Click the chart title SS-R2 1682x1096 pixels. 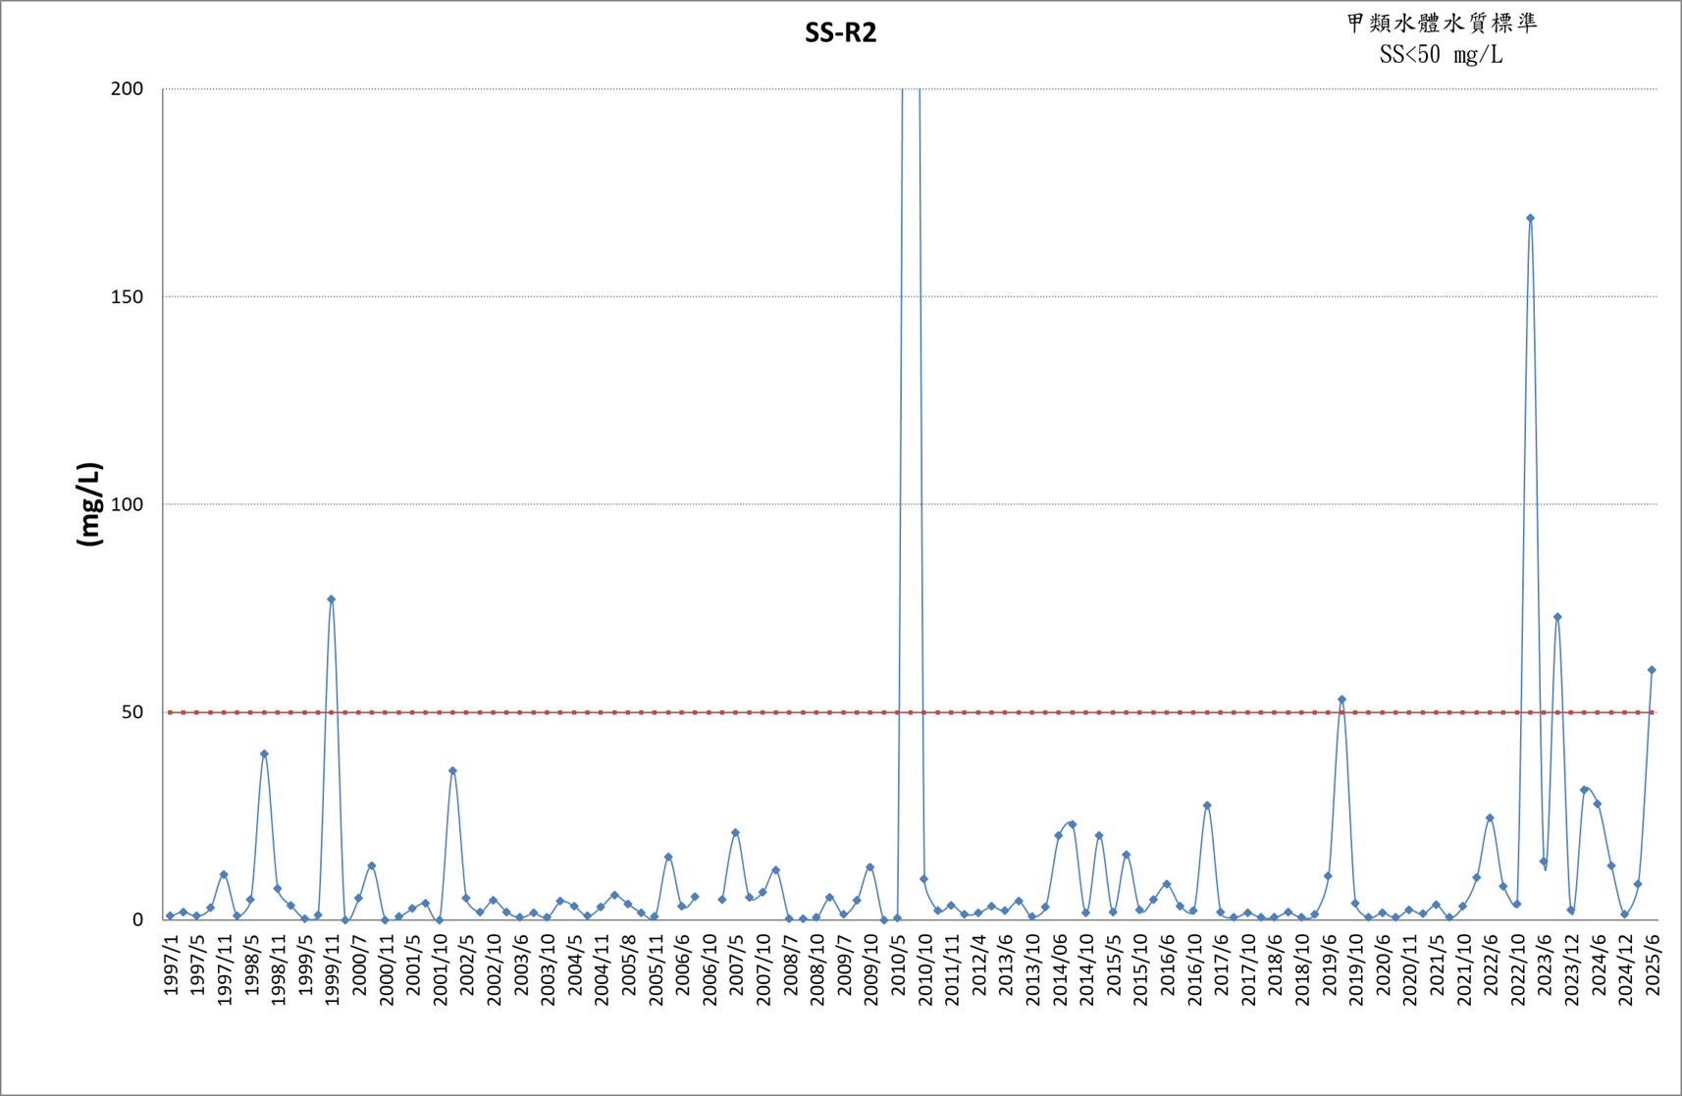pyautogui.click(x=840, y=33)
